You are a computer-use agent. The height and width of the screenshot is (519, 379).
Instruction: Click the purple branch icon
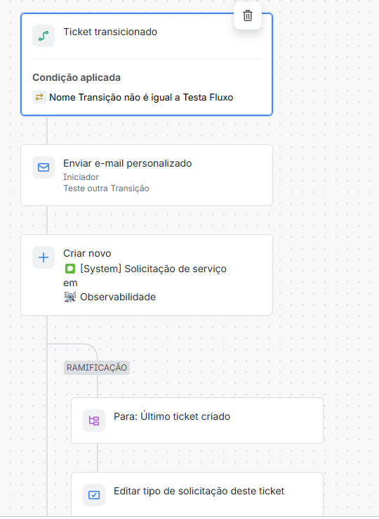(x=94, y=421)
